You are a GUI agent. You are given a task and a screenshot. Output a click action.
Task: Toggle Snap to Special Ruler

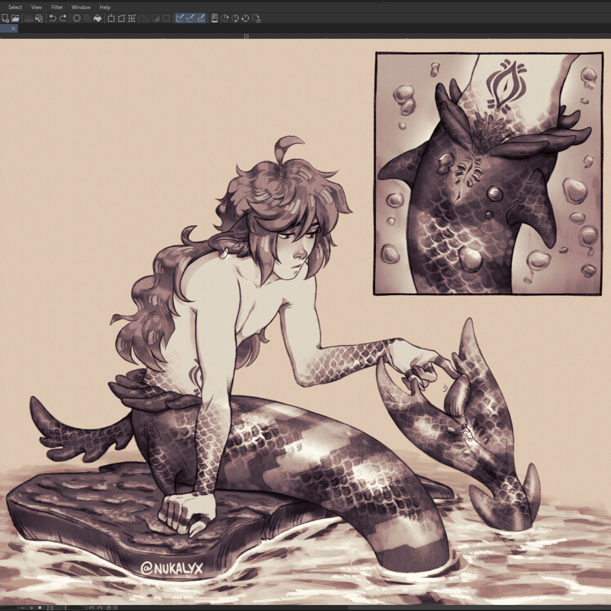(x=190, y=18)
